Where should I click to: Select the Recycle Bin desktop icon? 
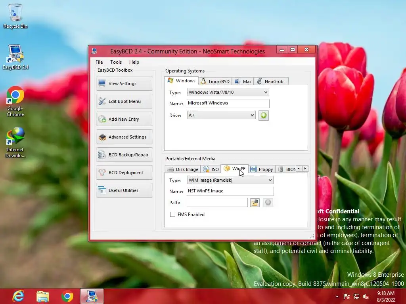coord(15,16)
